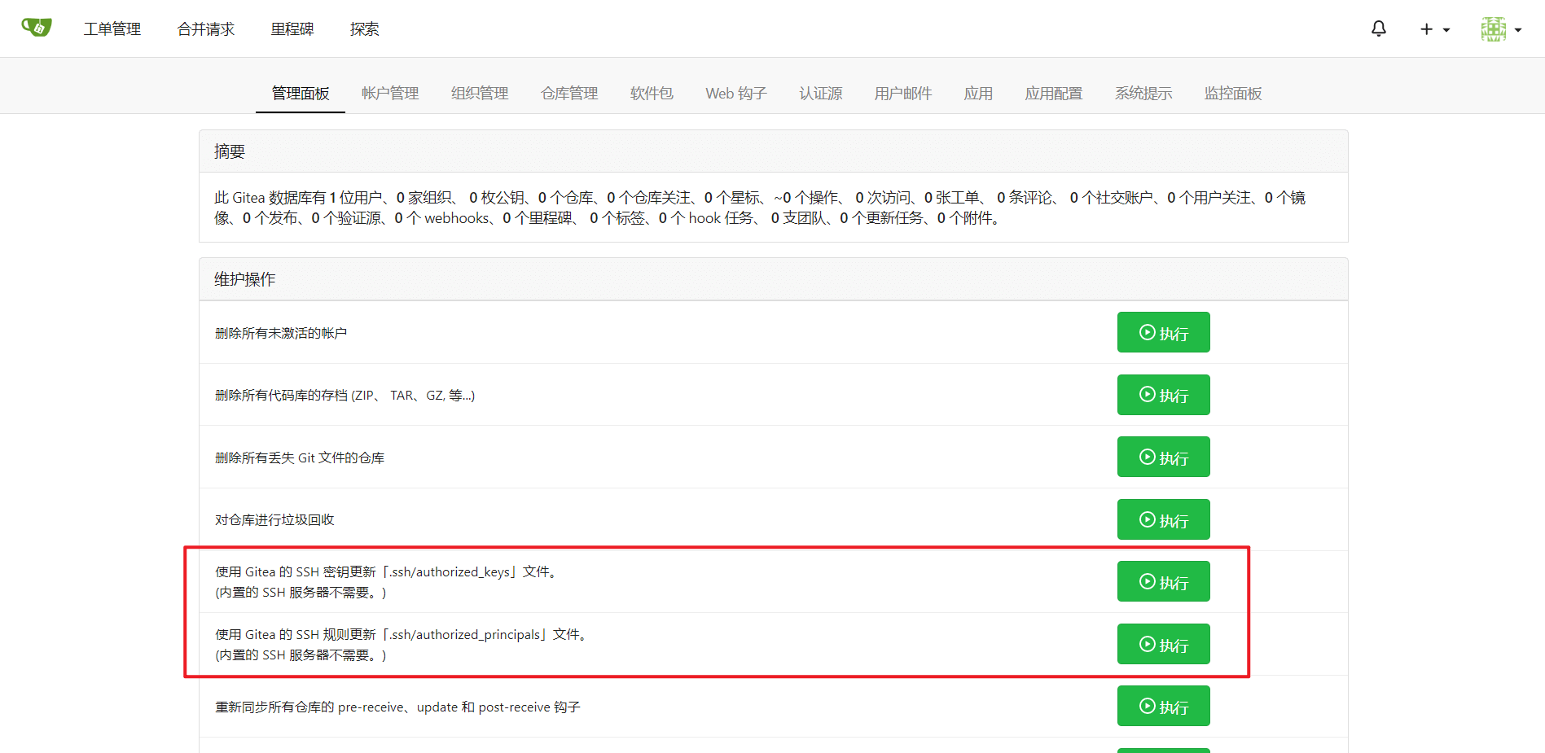Execute deletion of all repository archives
This screenshot has width=1545, height=753.
click(x=1163, y=395)
